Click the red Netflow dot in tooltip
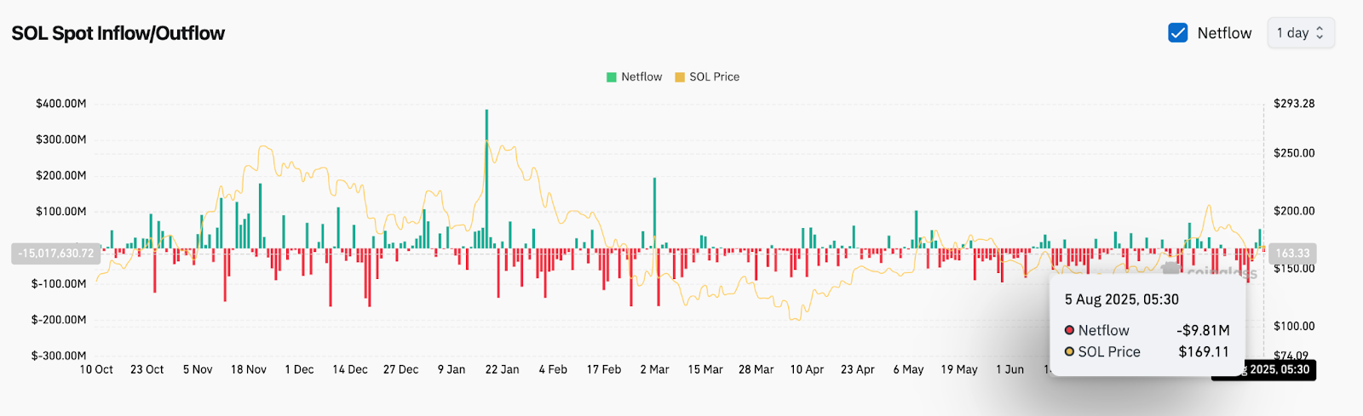Viewport: 1363px width, 416px height. [x=1069, y=330]
